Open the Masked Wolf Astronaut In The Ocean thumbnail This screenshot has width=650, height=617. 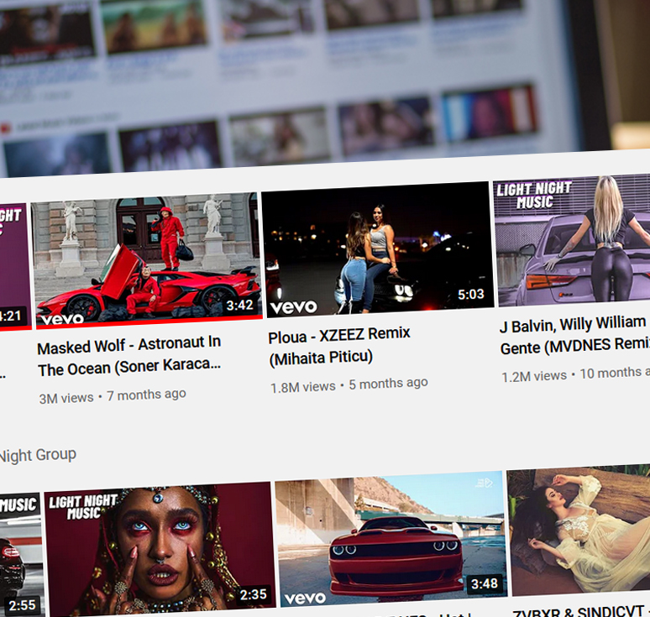coord(146,260)
